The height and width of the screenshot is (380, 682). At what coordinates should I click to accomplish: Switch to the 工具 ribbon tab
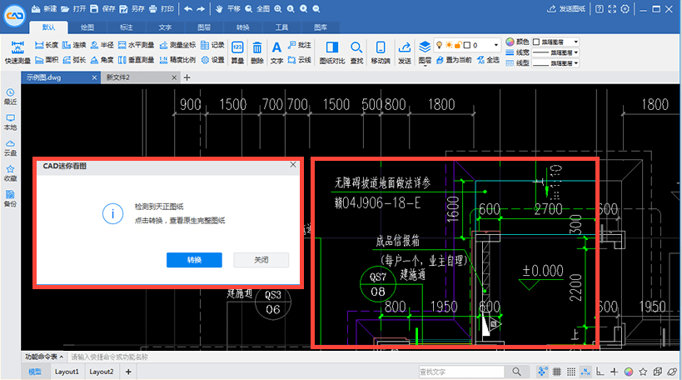pos(281,27)
